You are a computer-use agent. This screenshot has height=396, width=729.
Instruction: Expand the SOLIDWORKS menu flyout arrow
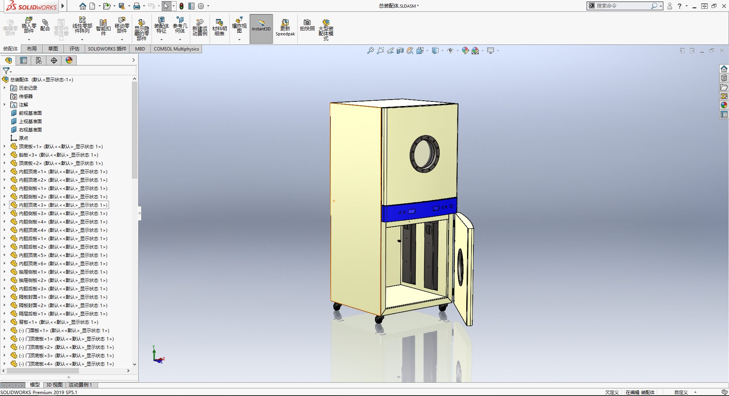[63, 6]
